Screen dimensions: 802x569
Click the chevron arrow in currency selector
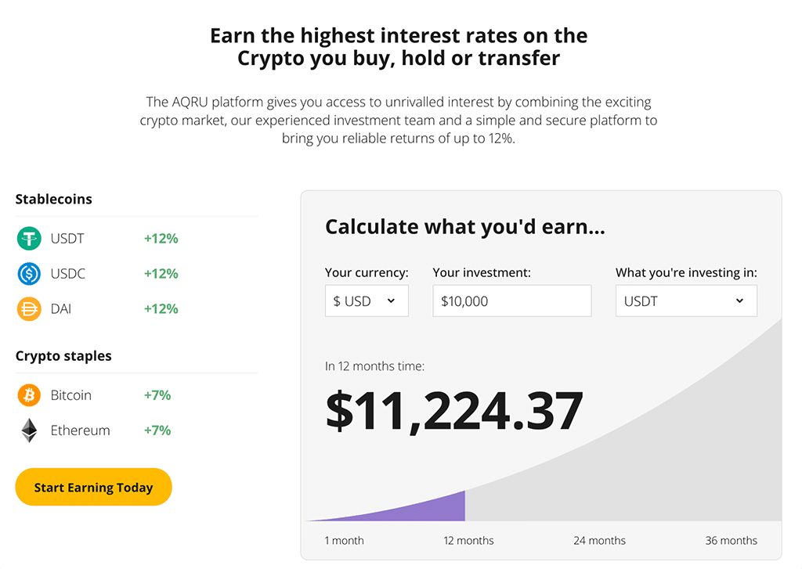click(x=392, y=301)
